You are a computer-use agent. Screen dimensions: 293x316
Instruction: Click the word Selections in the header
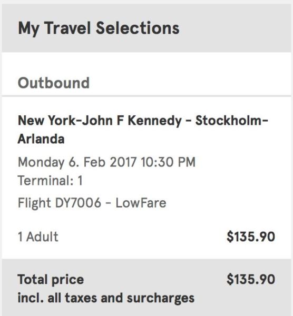pyautogui.click(x=138, y=28)
